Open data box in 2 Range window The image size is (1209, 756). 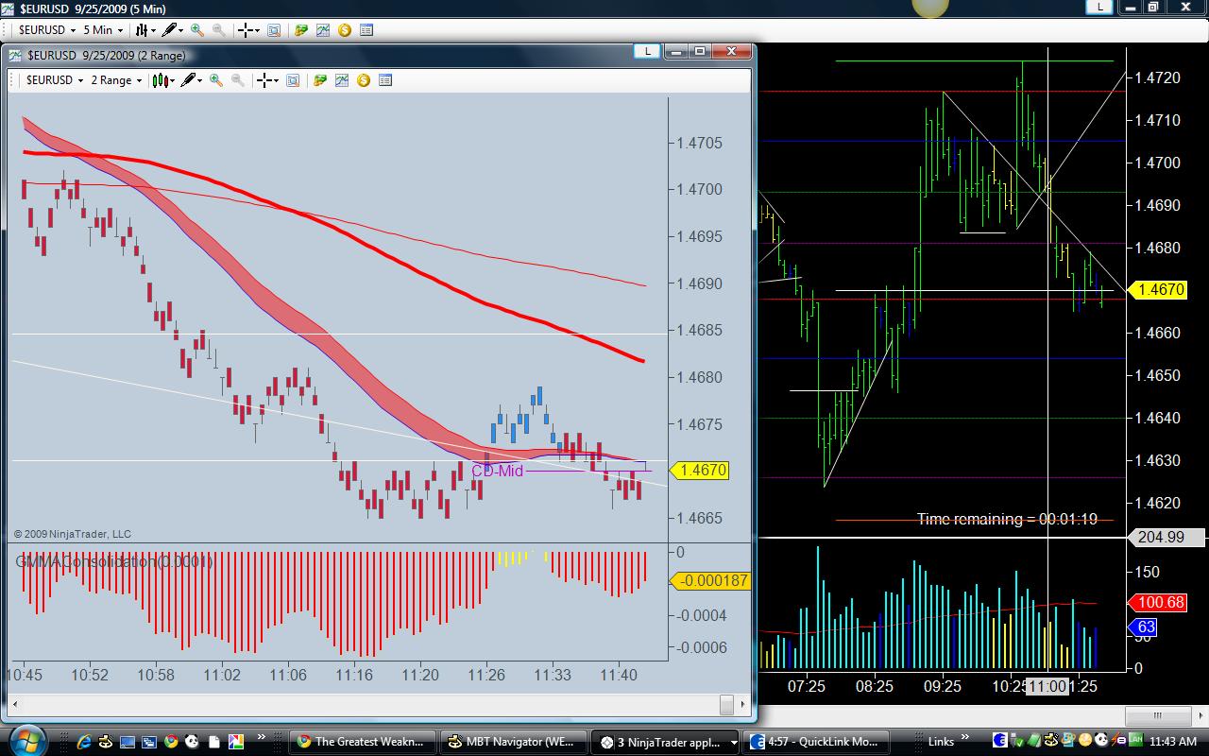pyautogui.click(x=293, y=80)
